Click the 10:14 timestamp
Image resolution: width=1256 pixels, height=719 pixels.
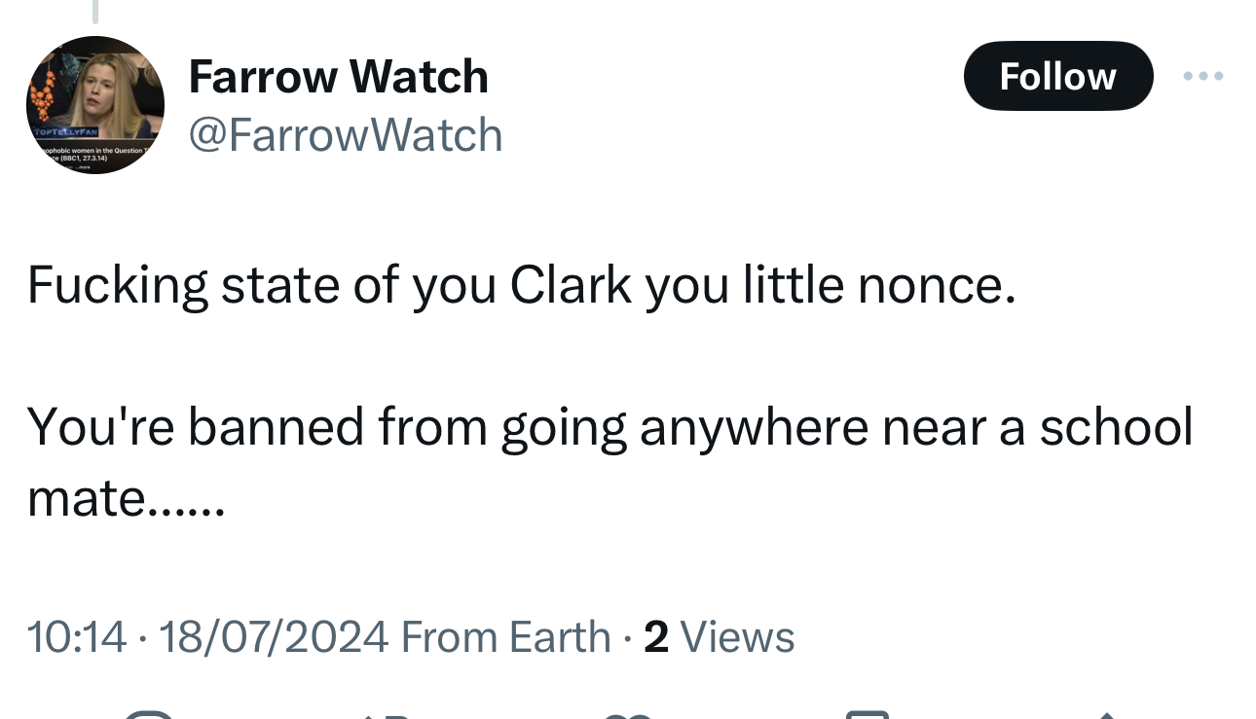pyautogui.click(x=76, y=637)
